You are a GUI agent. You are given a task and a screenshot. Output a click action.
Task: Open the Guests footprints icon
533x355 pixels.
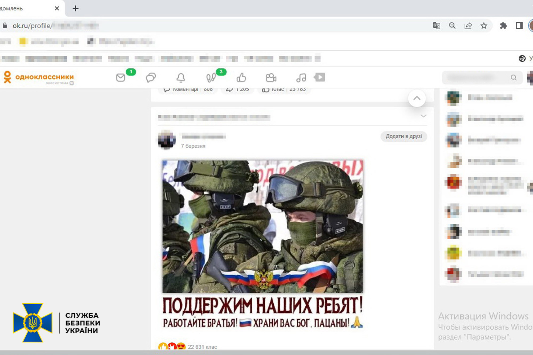pyautogui.click(x=211, y=78)
